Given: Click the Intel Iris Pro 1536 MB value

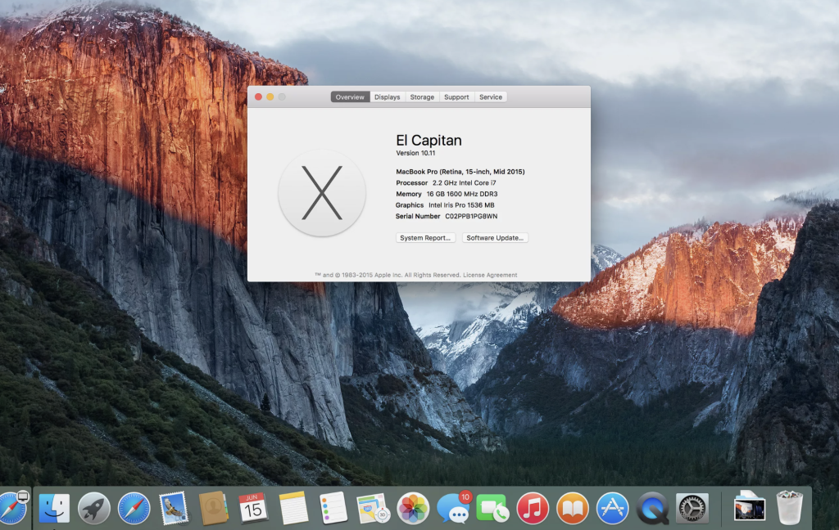Looking at the screenshot, I should [x=461, y=205].
